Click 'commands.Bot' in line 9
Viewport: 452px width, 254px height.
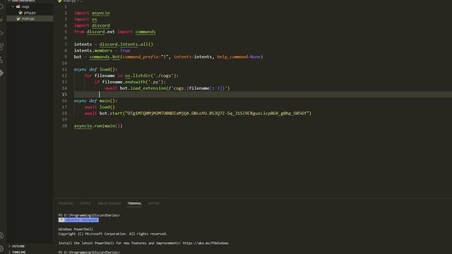click(x=105, y=57)
